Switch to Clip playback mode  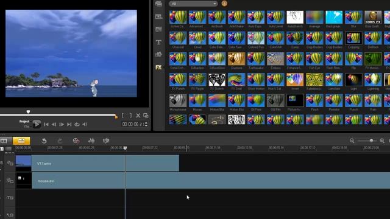26,127
